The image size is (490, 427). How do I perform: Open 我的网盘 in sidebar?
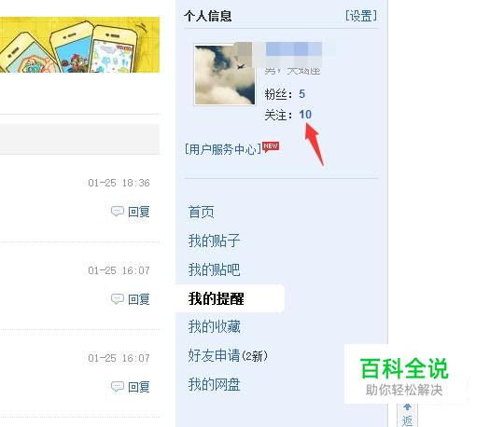pos(214,384)
